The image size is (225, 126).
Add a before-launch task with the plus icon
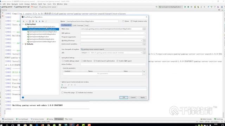[62, 85]
